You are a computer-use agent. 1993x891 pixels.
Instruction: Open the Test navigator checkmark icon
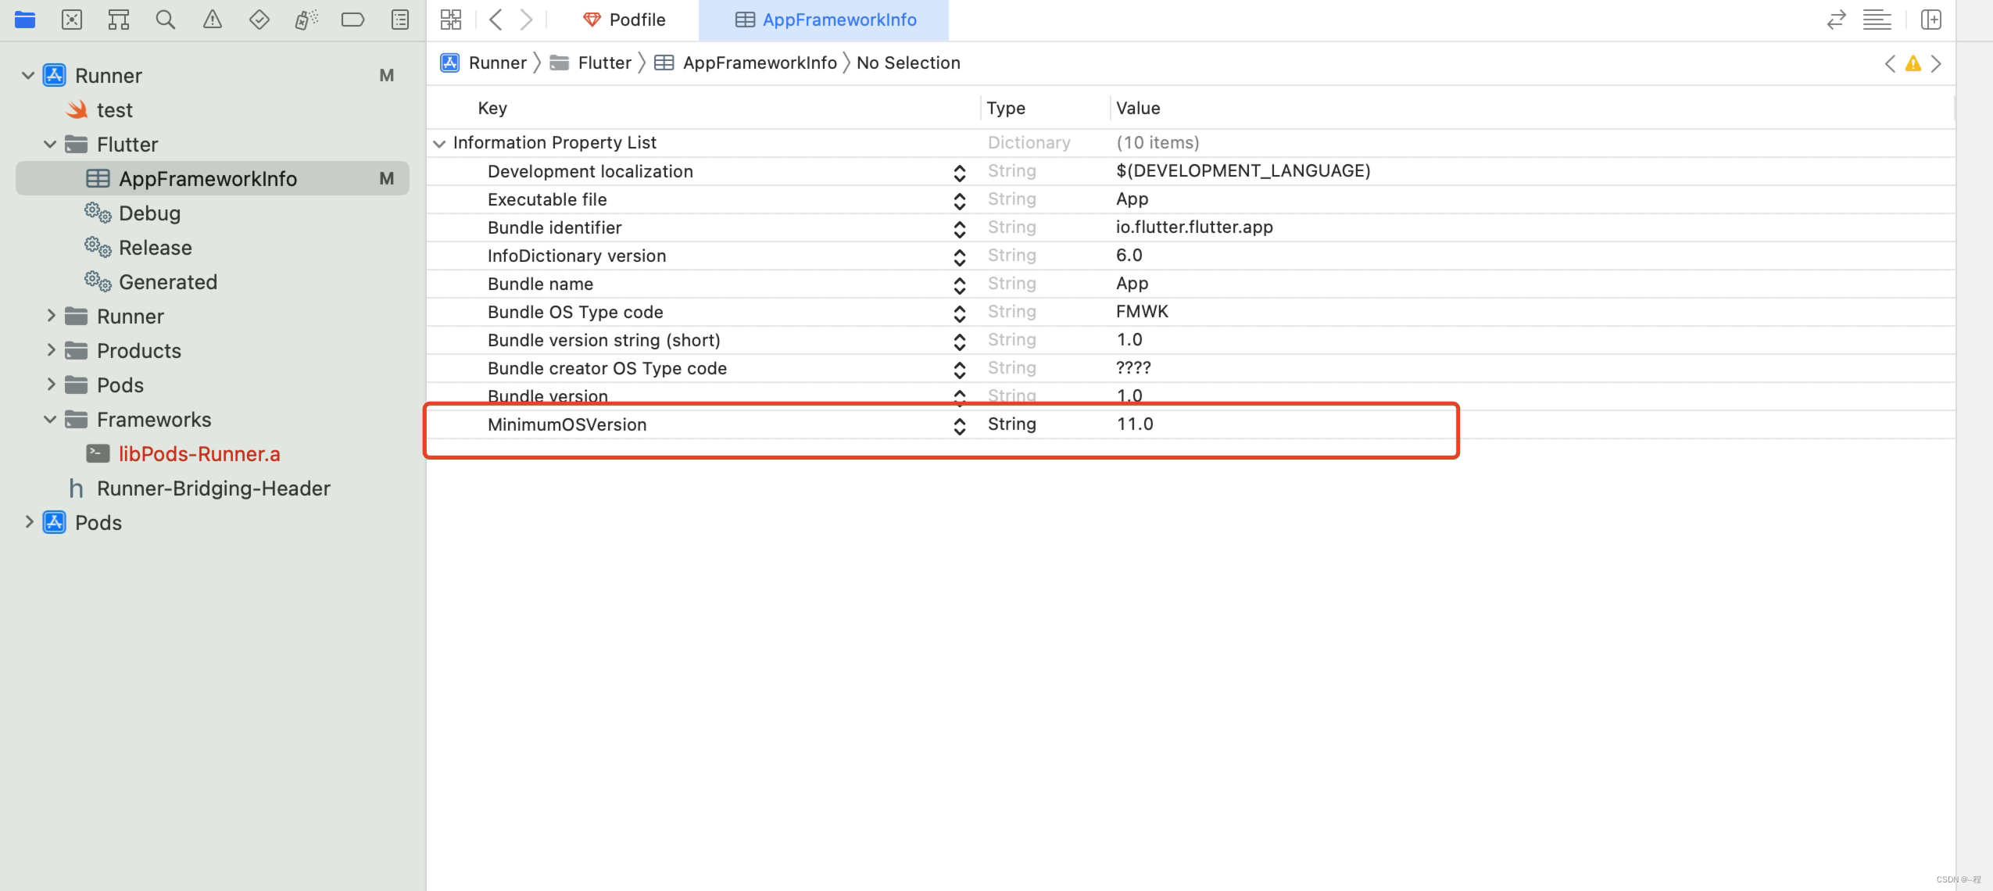(x=259, y=19)
